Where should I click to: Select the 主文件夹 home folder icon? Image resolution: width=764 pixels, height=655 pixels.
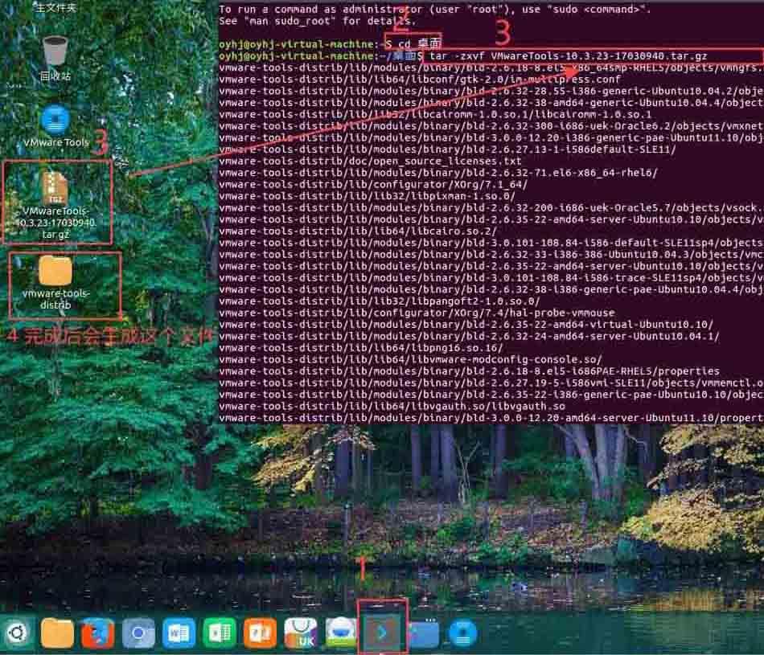pyautogui.click(x=55, y=6)
